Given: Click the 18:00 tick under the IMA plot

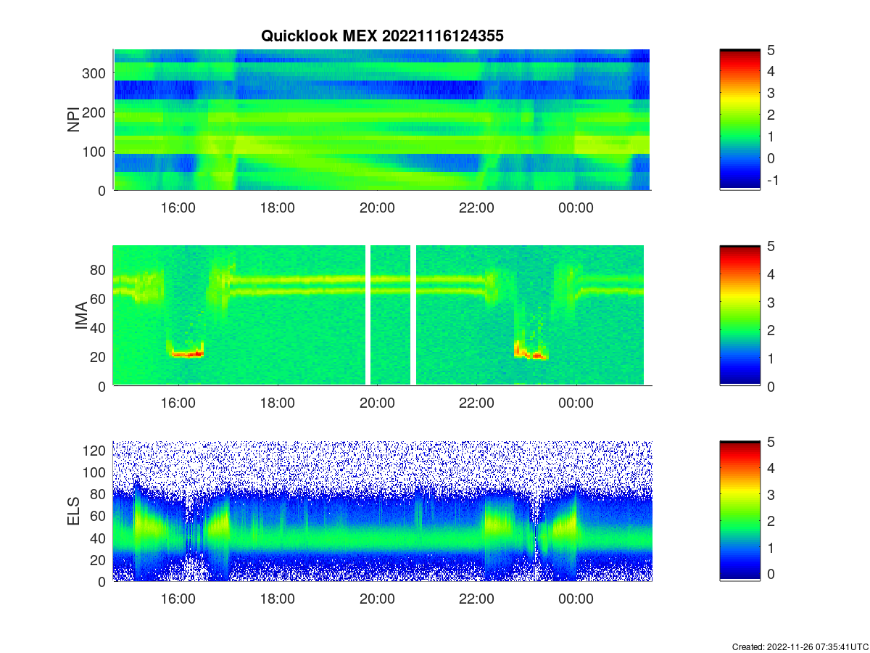Looking at the screenshot, I should click(x=277, y=403).
